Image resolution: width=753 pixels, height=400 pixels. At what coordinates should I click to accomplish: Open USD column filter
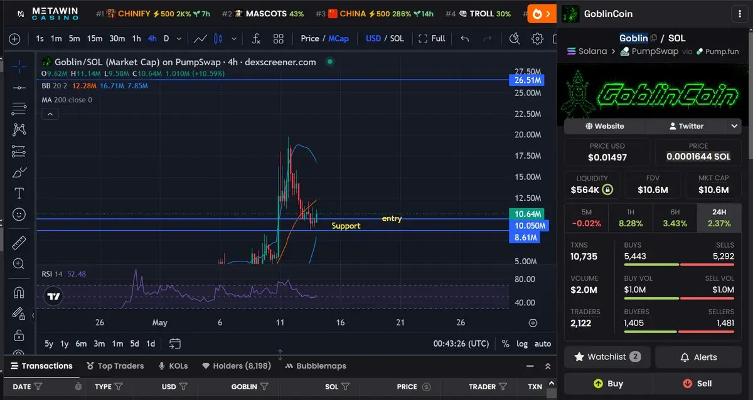click(183, 387)
